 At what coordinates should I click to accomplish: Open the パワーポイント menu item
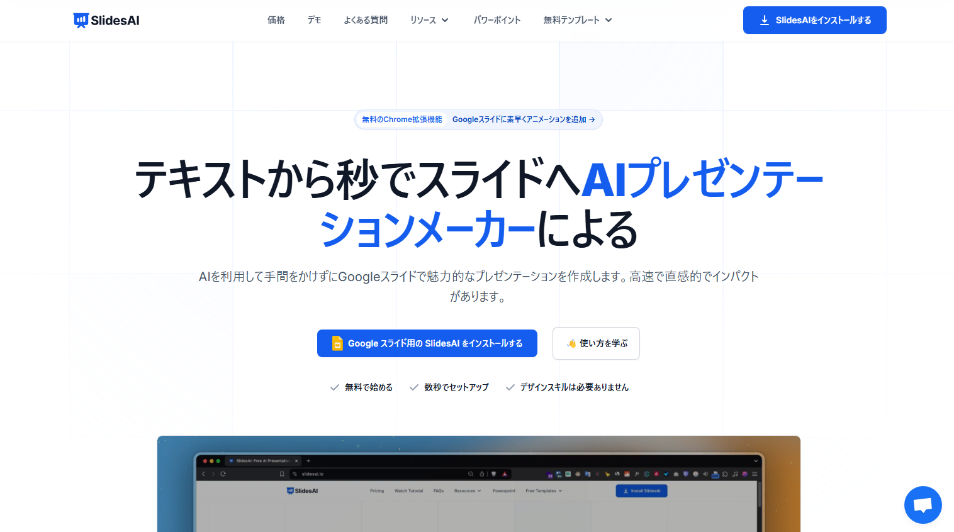497,20
